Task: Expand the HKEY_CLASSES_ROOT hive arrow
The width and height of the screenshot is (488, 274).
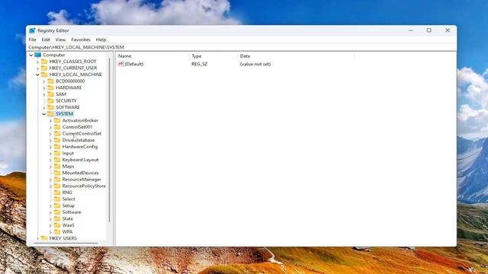Action: click(x=37, y=62)
